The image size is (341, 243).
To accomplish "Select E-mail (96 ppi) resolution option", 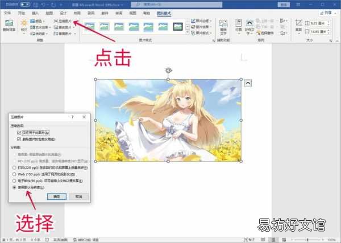I will (x=14, y=181).
